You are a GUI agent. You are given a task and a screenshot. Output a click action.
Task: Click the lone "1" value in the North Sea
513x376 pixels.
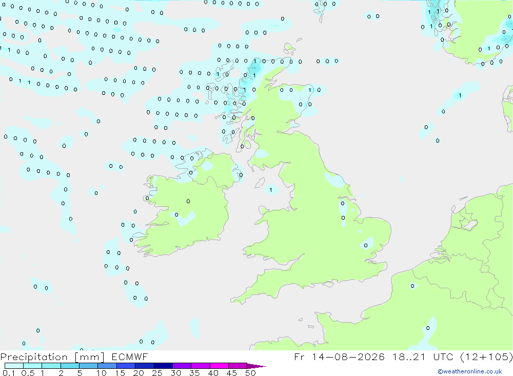pyautogui.click(x=460, y=95)
